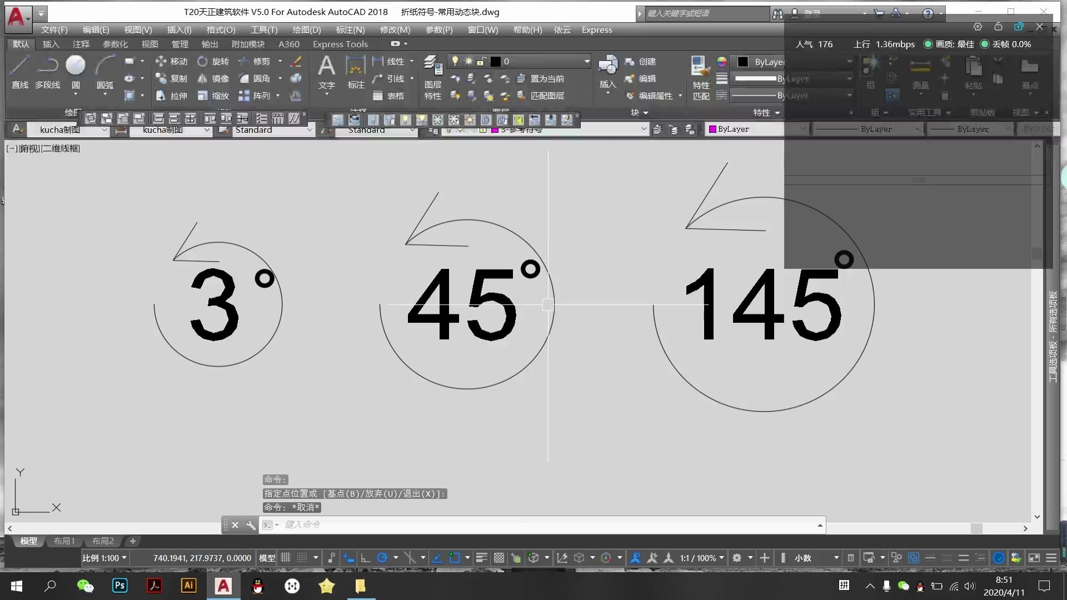Open the Circle (圆) tool dropdown arrow
The height and width of the screenshot is (600, 1067).
[76, 94]
